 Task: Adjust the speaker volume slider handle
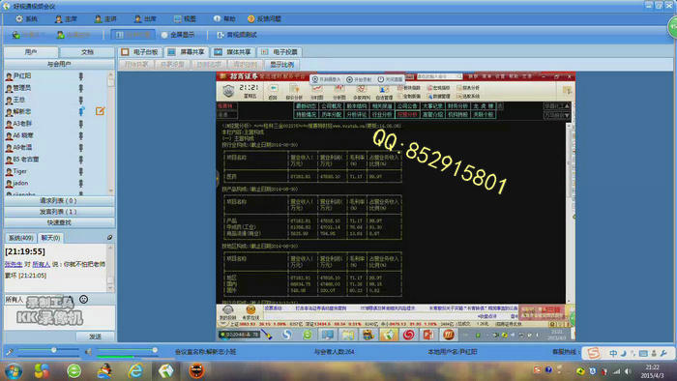click(x=155, y=350)
